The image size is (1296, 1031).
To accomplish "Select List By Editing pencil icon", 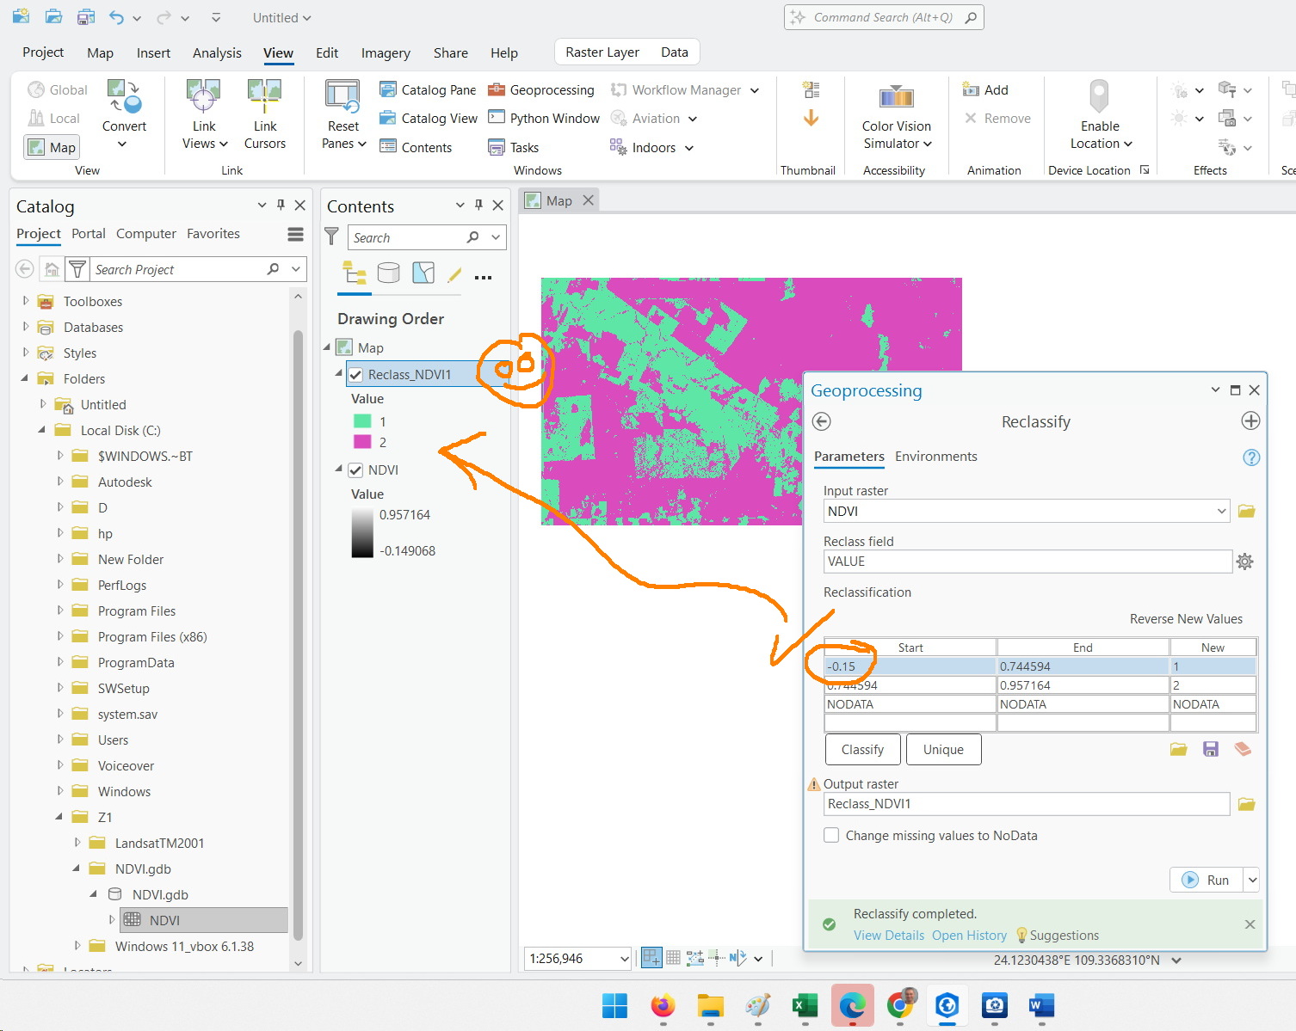I will click(454, 273).
